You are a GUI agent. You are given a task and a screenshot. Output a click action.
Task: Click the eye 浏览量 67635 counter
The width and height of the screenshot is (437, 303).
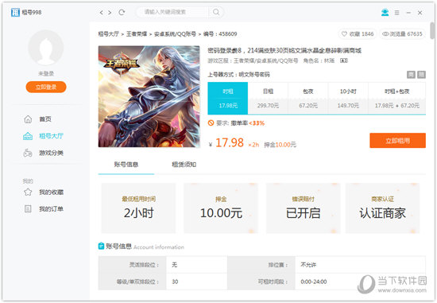click(x=402, y=34)
